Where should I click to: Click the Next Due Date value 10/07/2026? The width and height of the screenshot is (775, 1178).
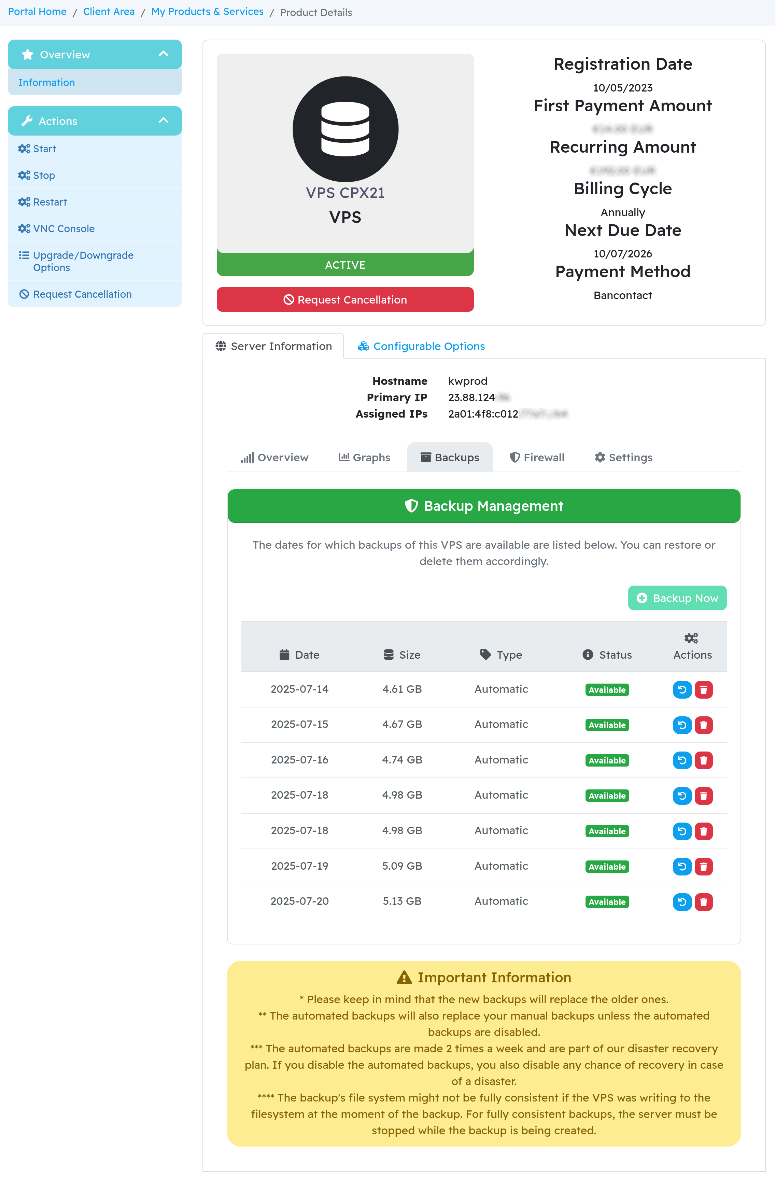click(623, 253)
